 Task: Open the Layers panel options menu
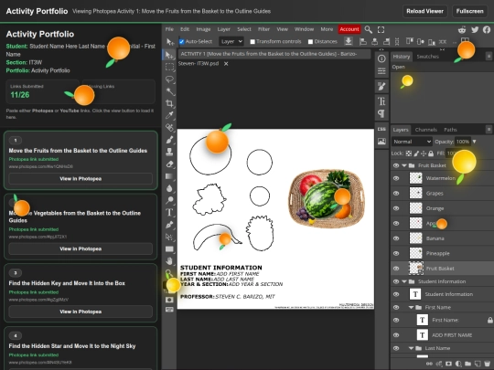tap(489, 130)
